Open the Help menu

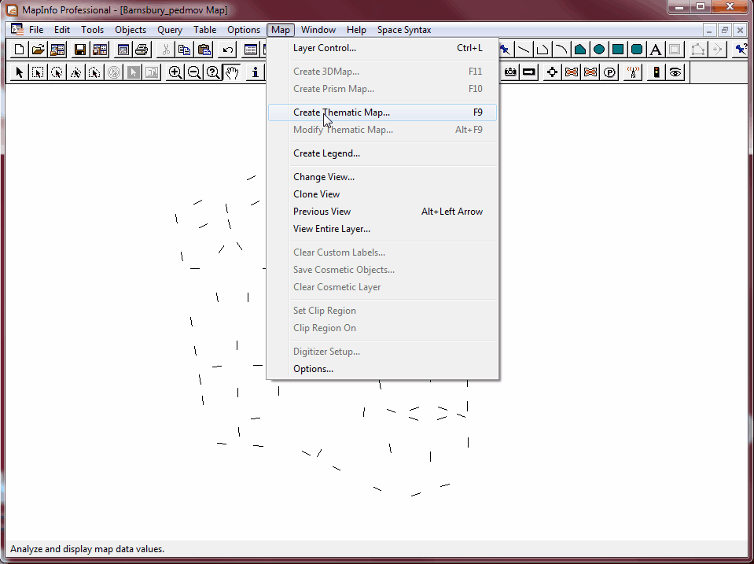pyautogui.click(x=356, y=30)
